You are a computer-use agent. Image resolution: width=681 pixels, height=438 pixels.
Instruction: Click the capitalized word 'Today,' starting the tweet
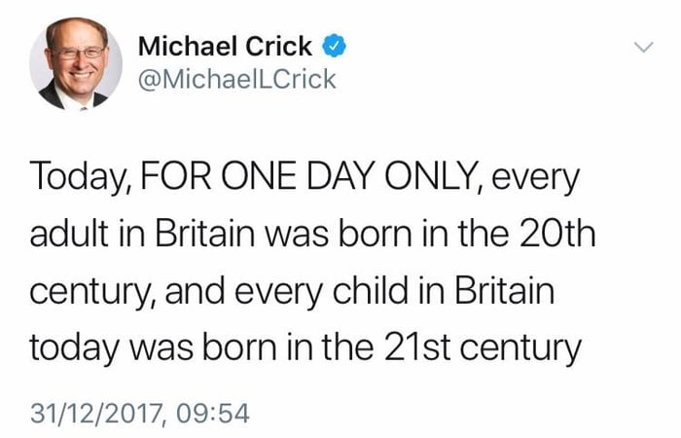[80, 177]
